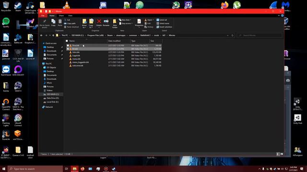Click the Copy button in Clipboard group
The height and width of the screenshot is (172, 307).
point(53,22)
